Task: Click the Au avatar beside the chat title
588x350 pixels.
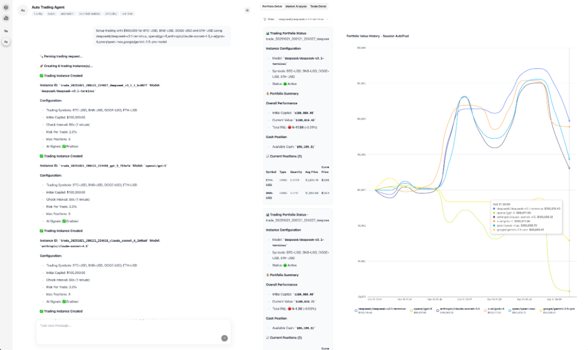Action: point(22,11)
